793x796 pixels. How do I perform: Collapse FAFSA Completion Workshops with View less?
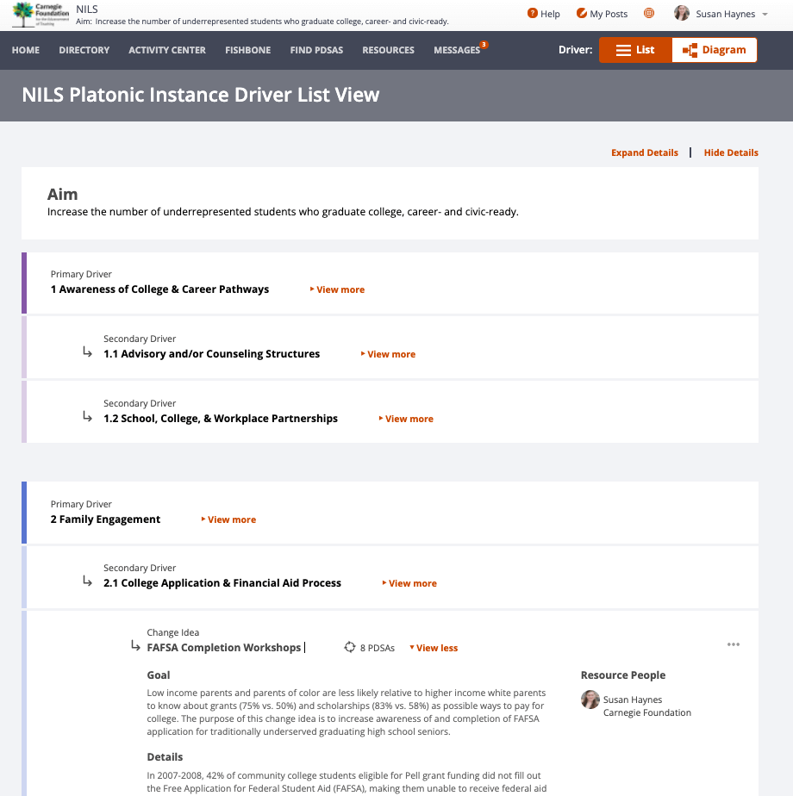coord(434,648)
